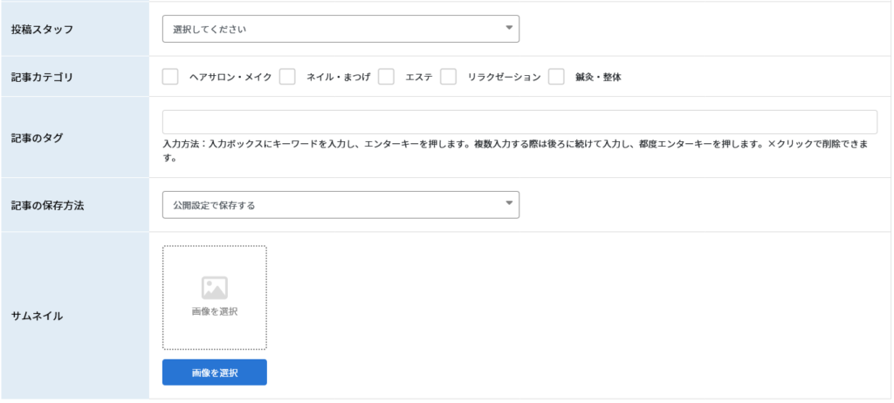
Task: Click the 記事の保存方法 dropdown arrow
Action: (x=509, y=204)
